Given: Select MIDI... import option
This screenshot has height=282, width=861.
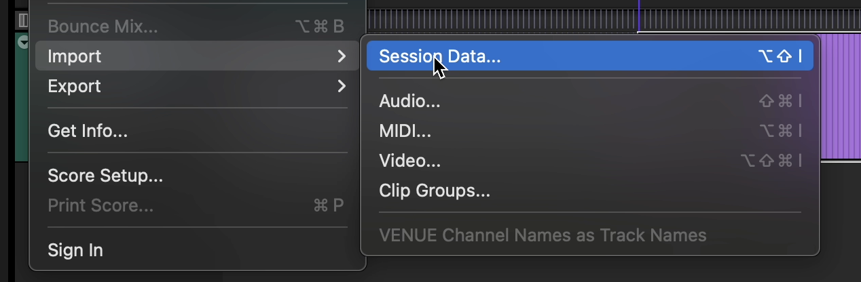Looking at the screenshot, I should (405, 131).
